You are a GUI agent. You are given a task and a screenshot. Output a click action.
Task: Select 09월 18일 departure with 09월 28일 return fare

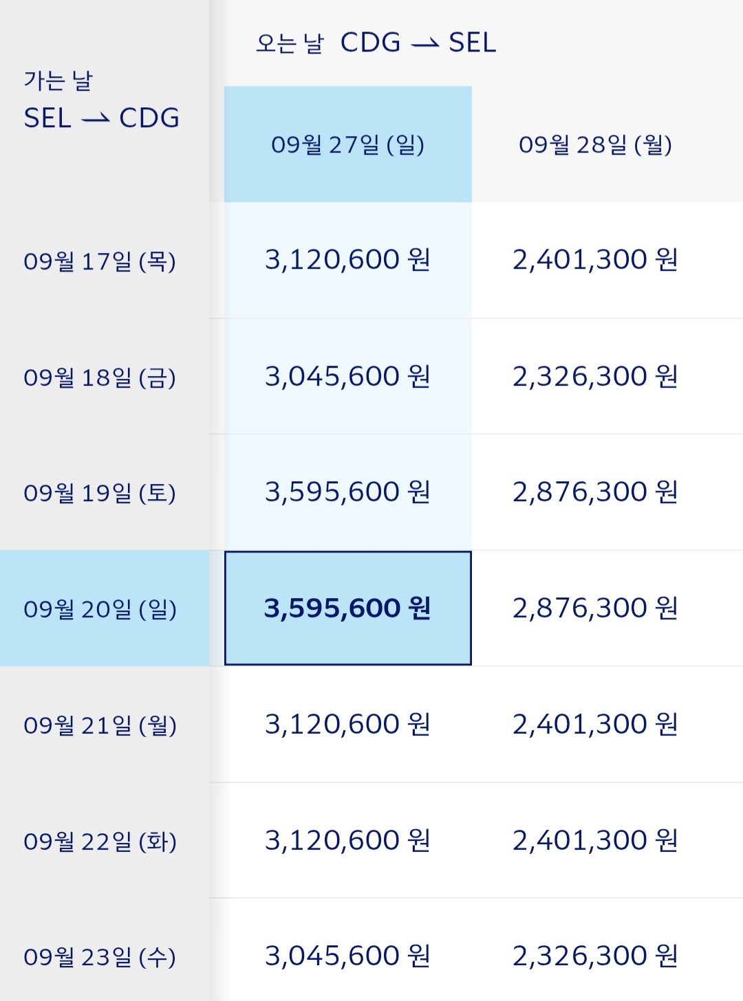tap(595, 377)
